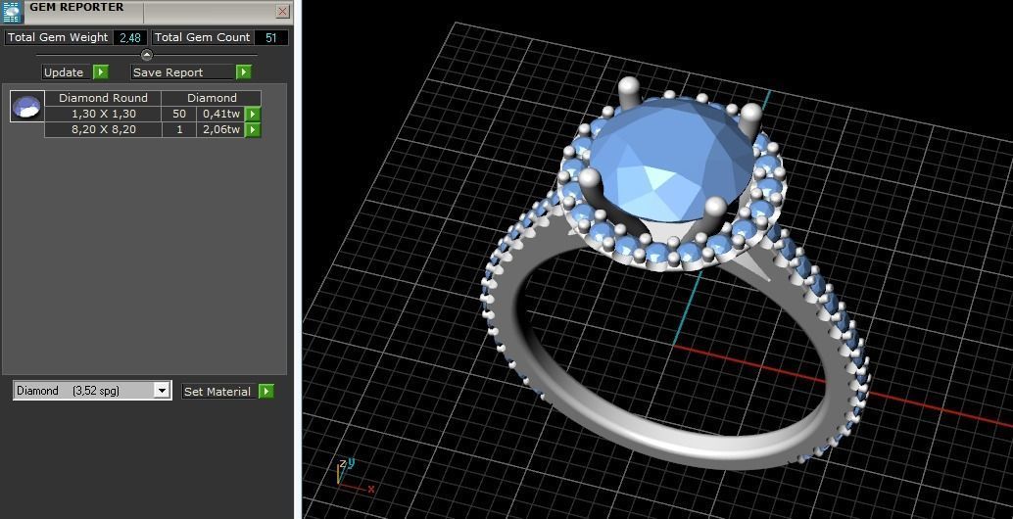Select the '1,30 X 1,30' size cell
Image resolution: width=1013 pixels, height=519 pixels.
coord(104,114)
